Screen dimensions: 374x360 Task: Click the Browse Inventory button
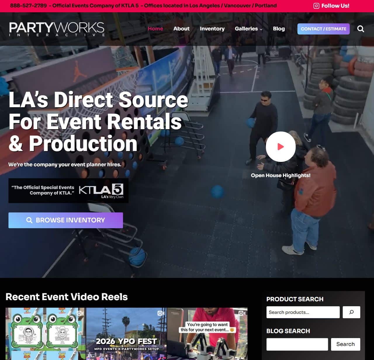click(x=66, y=220)
